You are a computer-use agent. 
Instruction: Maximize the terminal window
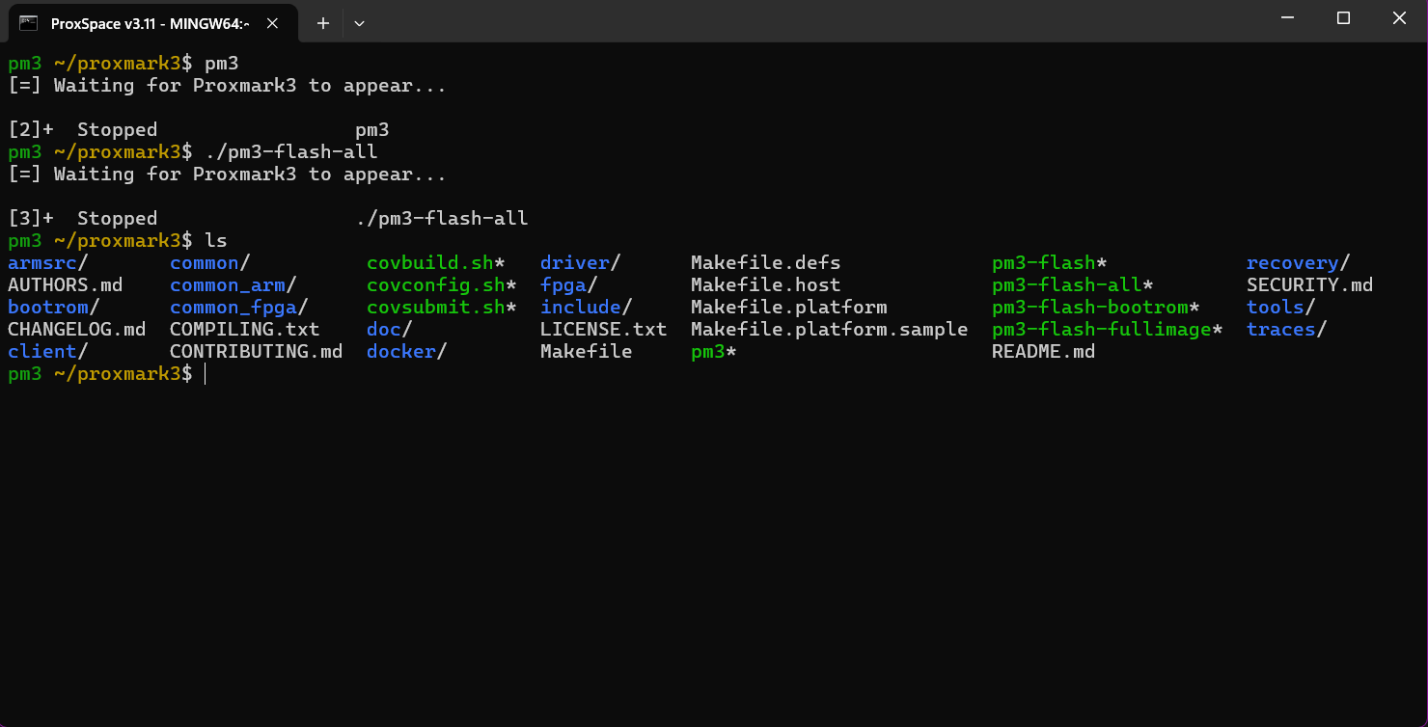(x=1343, y=18)
